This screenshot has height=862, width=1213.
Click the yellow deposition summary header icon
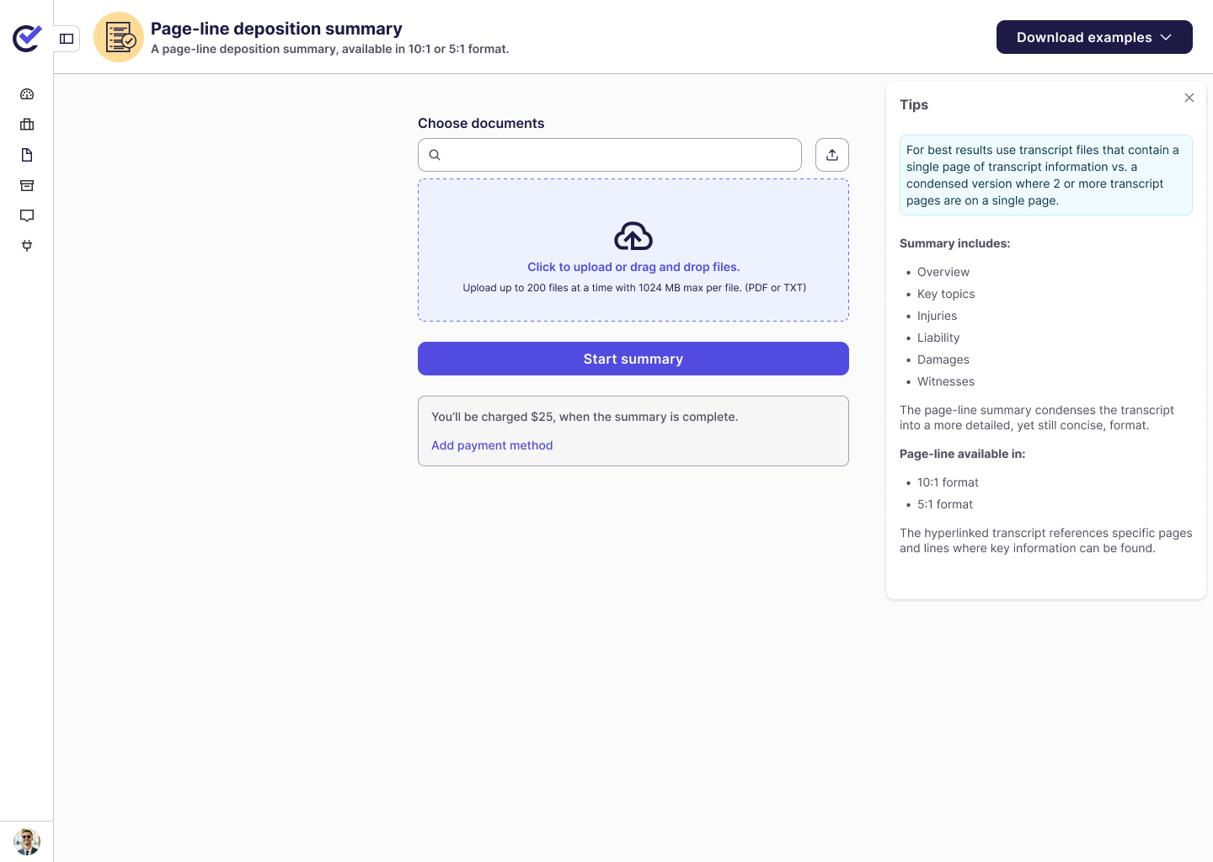[119, 37]
